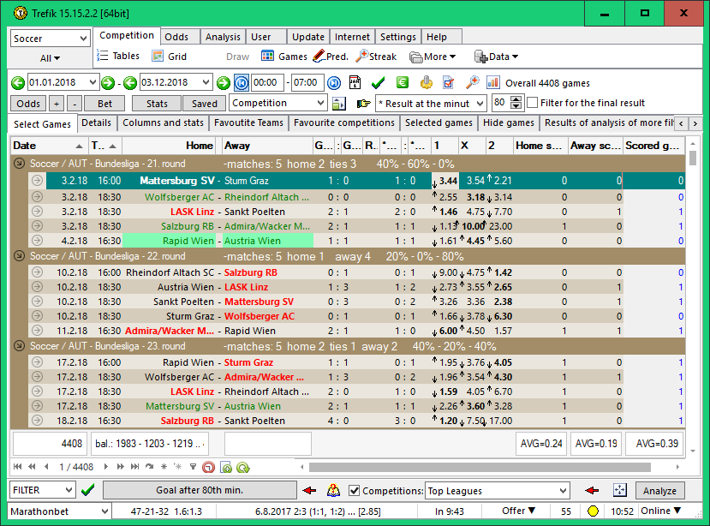Open the Favourite Teams tab
710x526 pixels.
pyautogui.click(x=248, y=123)
